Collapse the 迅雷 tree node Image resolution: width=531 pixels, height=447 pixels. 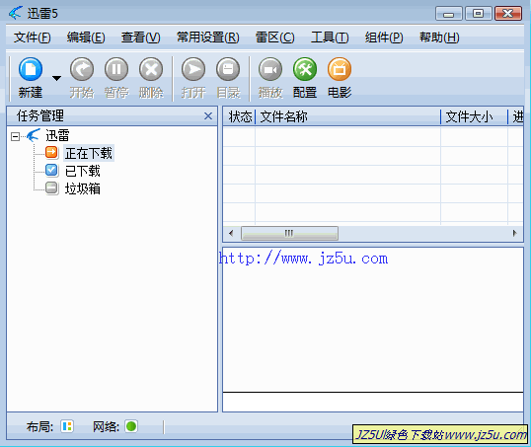[x=15, y=136]
